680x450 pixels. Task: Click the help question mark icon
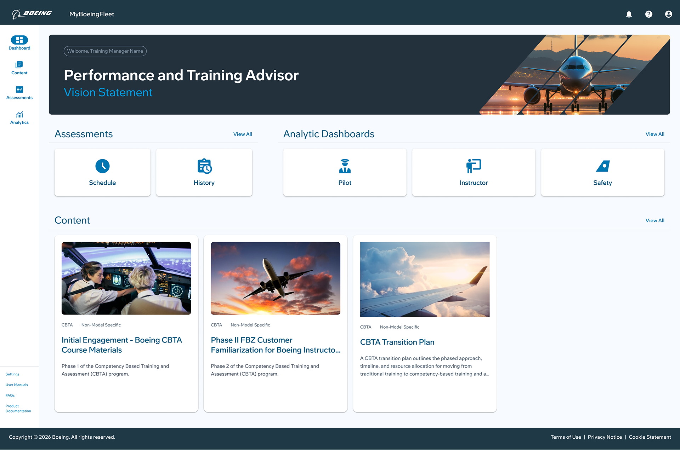coord(648,14)
